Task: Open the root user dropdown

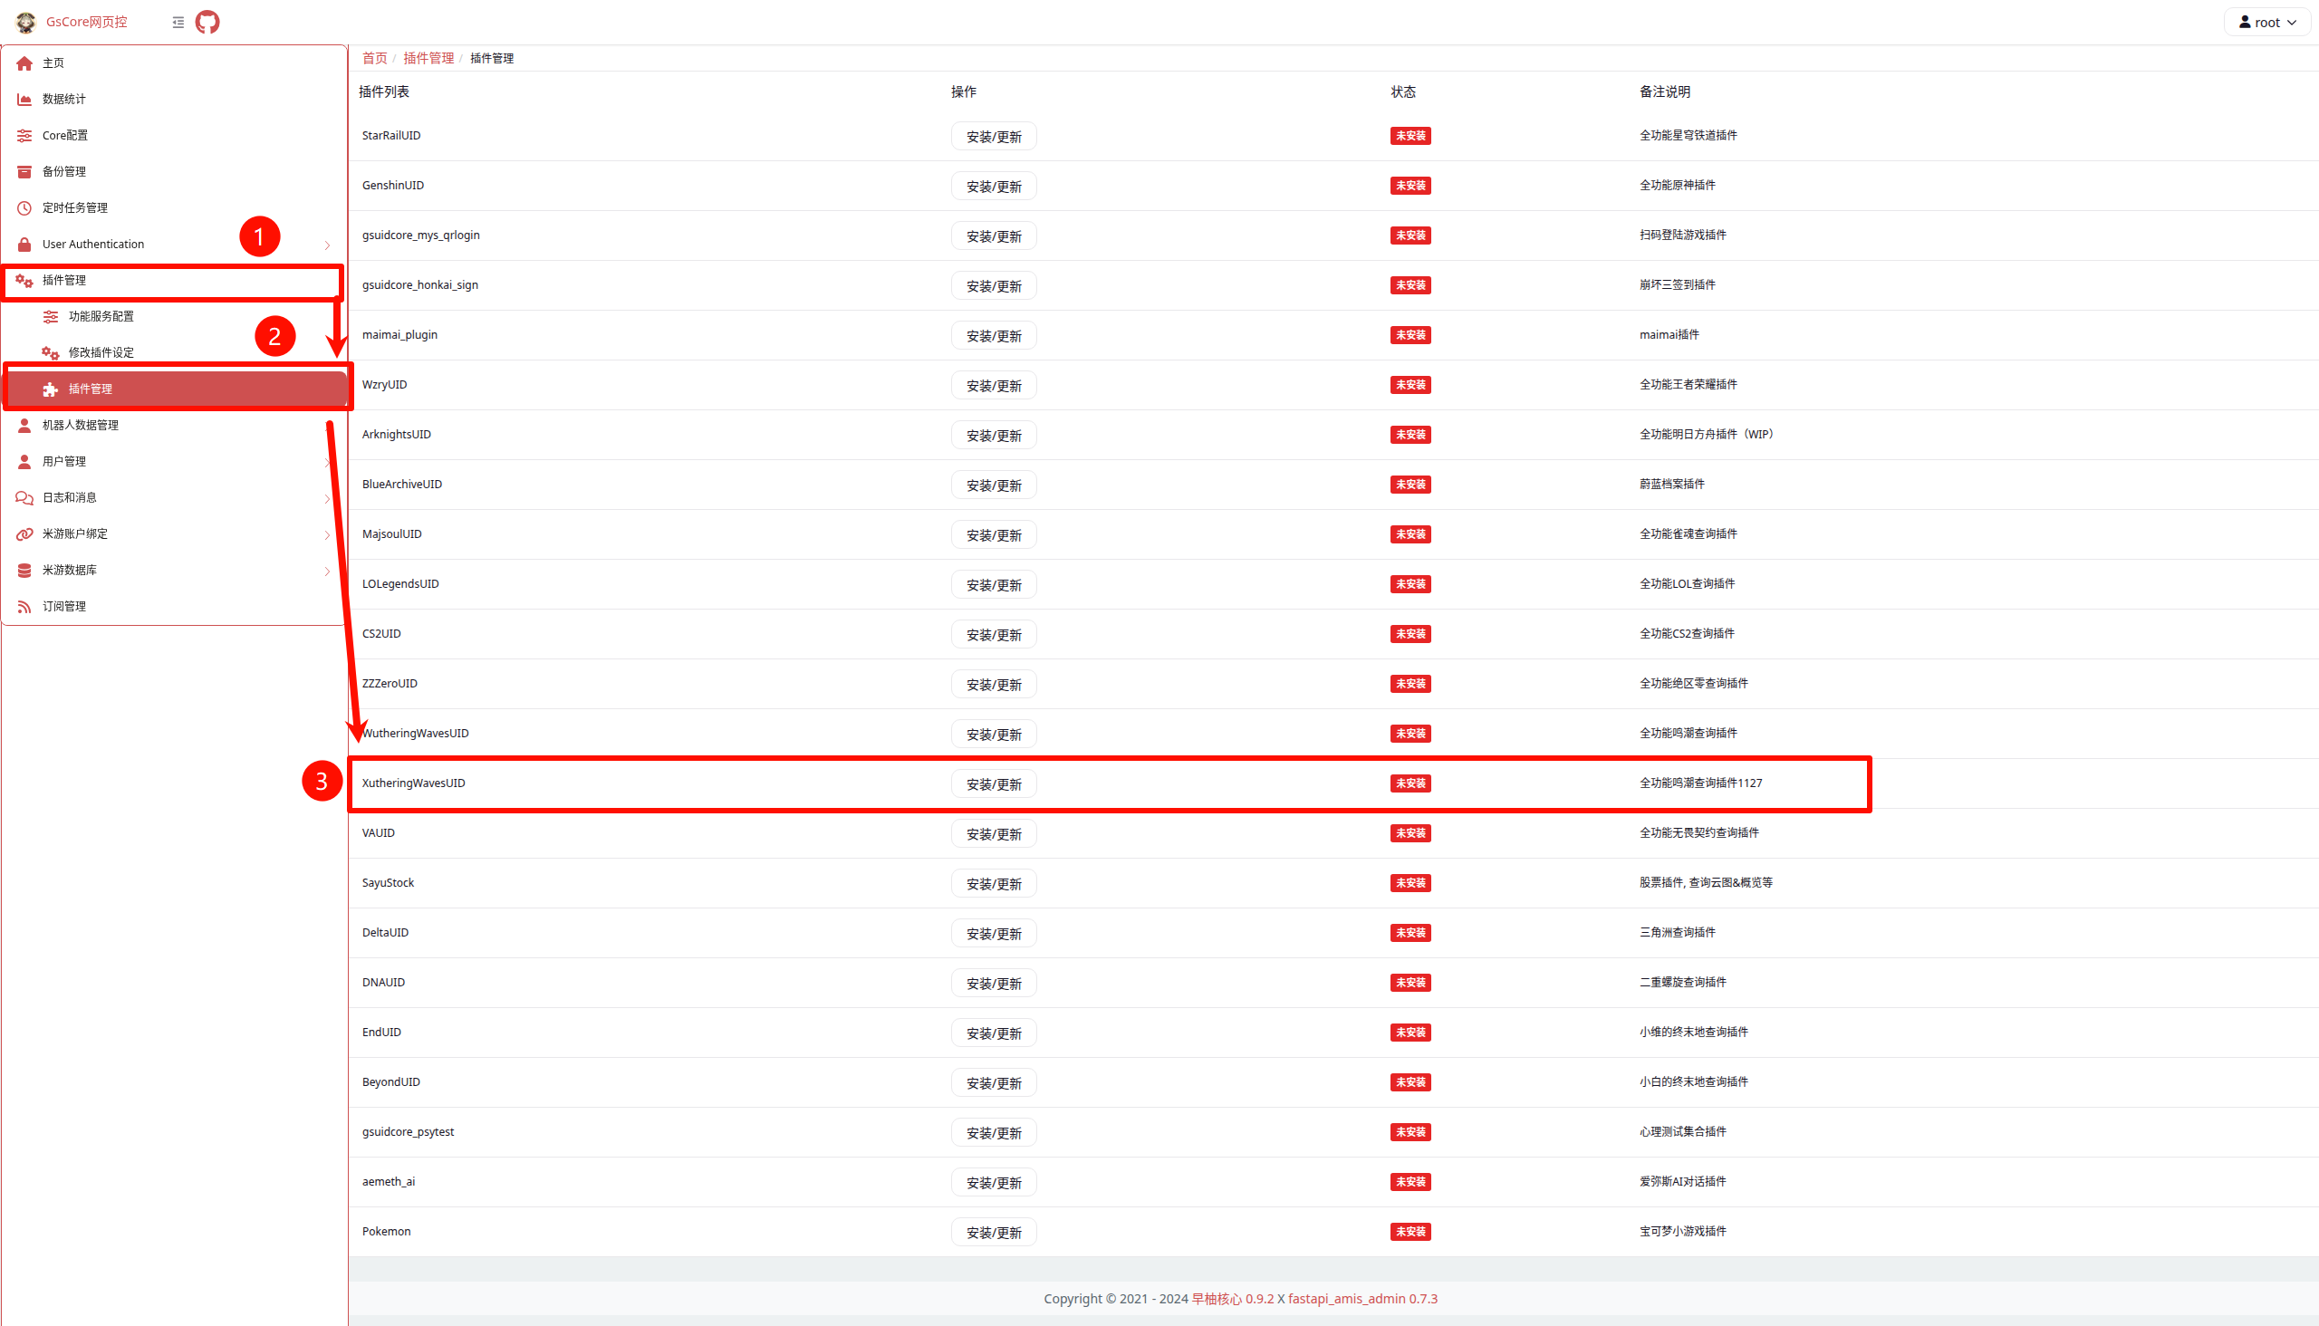Action: (2266, 22)
